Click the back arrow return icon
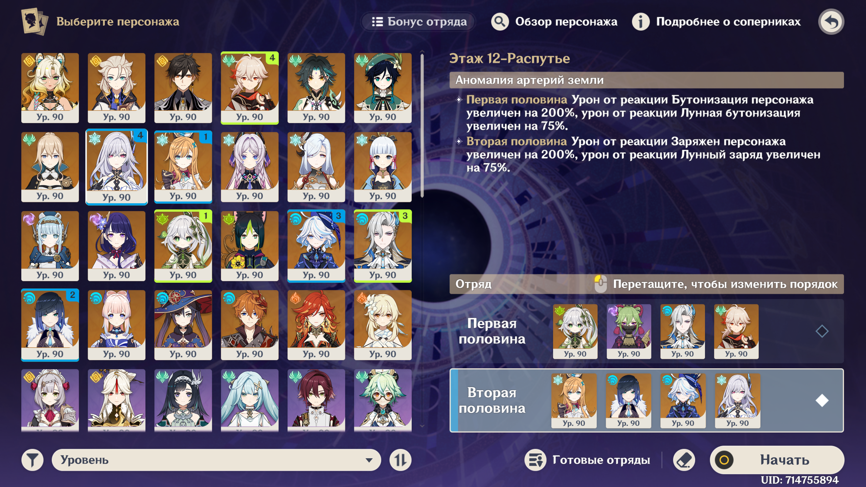This screenshot has width=866, height=487. [x=831, y=22]
